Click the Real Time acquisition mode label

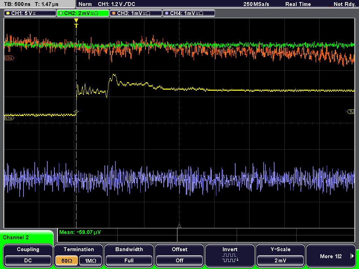pyautogui.click(x=298, y=4)
